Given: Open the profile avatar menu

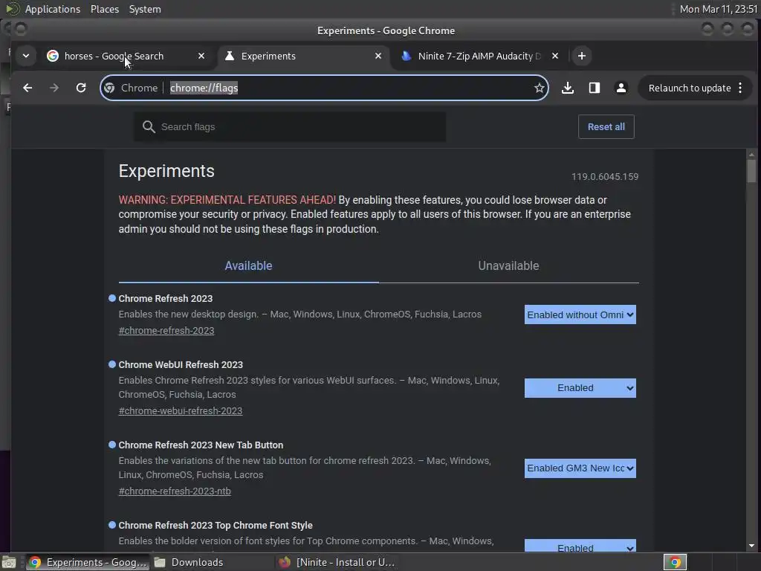Looking at the screenshot, I should (621, 88).
